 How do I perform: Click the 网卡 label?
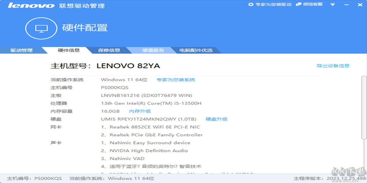(x=56, y=127)
